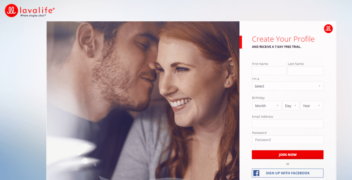
Task: Click the lavalife wordmark next to logo
Action: pyautogui.click(x=37, y=10)
